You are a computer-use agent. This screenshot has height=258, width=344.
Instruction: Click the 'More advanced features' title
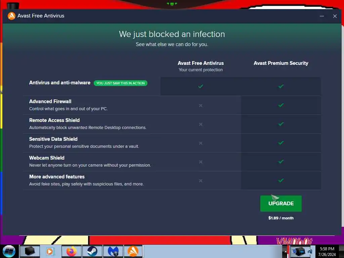57,177
